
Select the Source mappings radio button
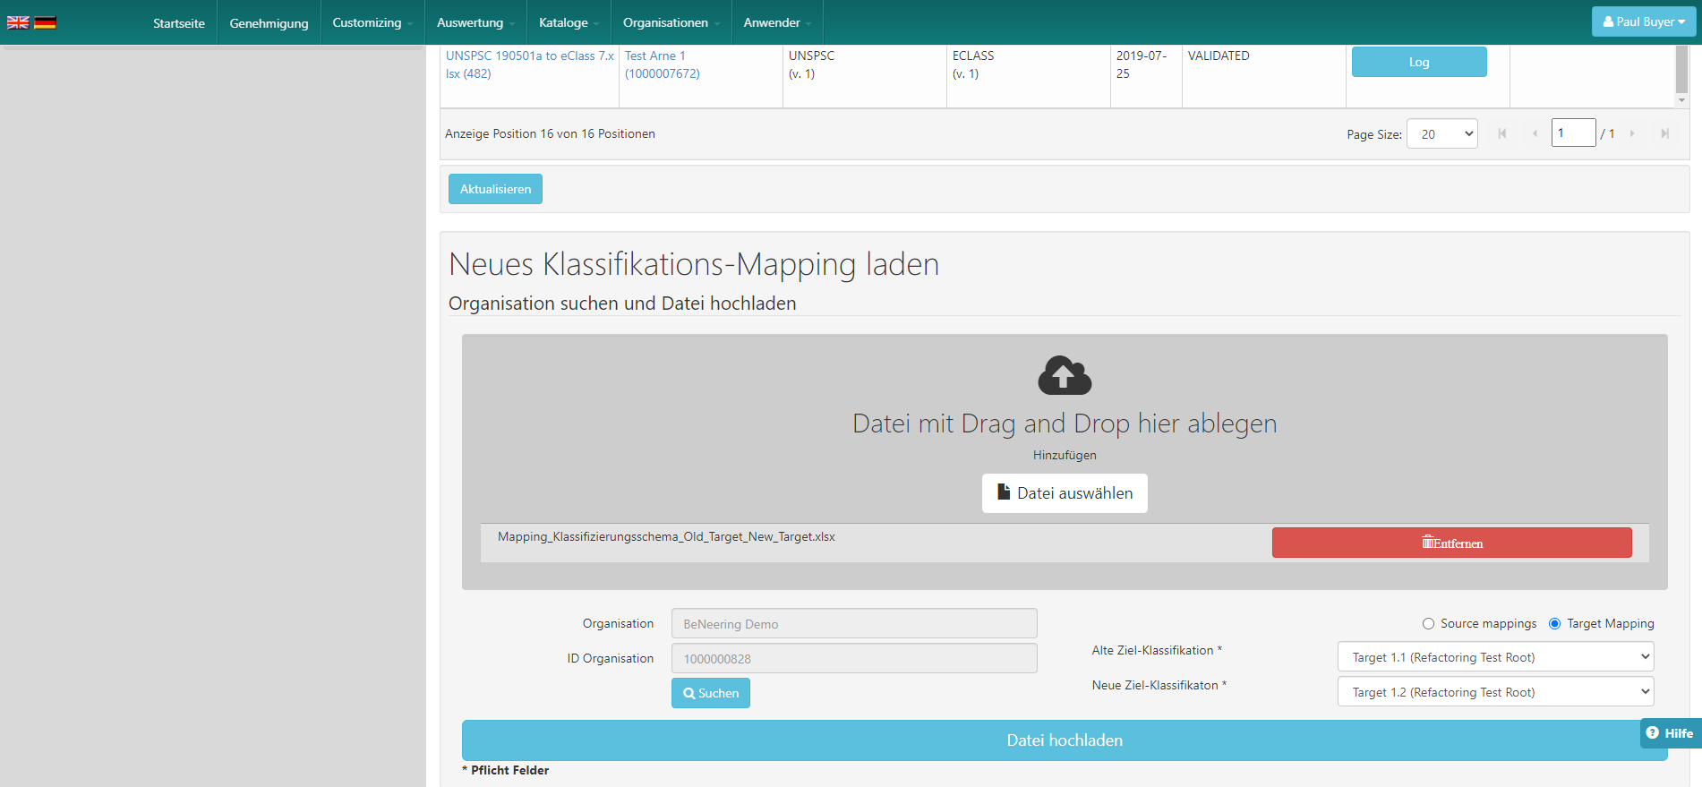pyautogui.click(x=1428, y=624)
